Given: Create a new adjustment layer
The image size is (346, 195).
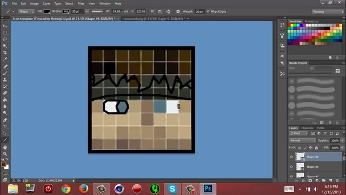Looking at the screenshot, I should (317, 180).
